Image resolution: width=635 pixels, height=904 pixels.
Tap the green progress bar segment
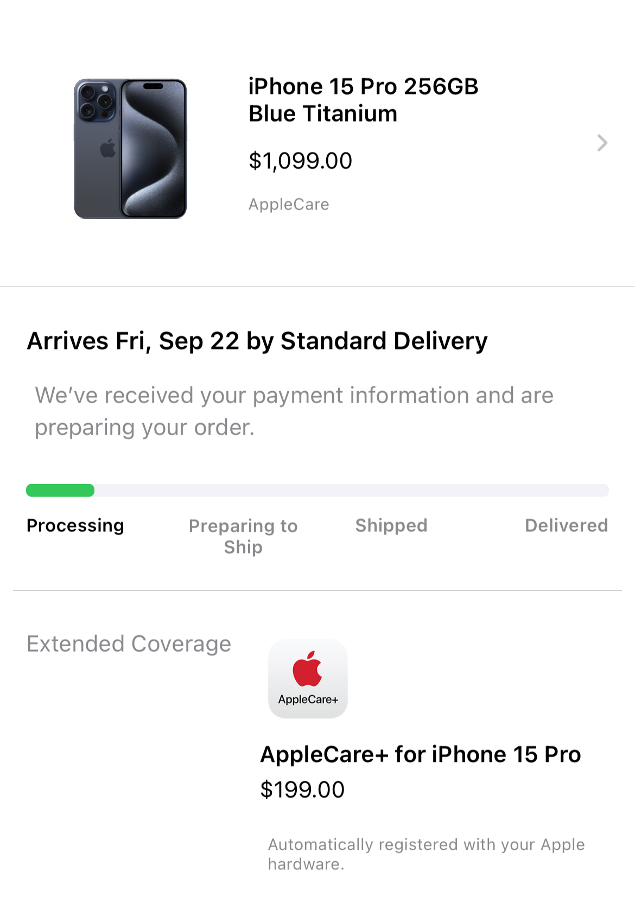(60, 491)
